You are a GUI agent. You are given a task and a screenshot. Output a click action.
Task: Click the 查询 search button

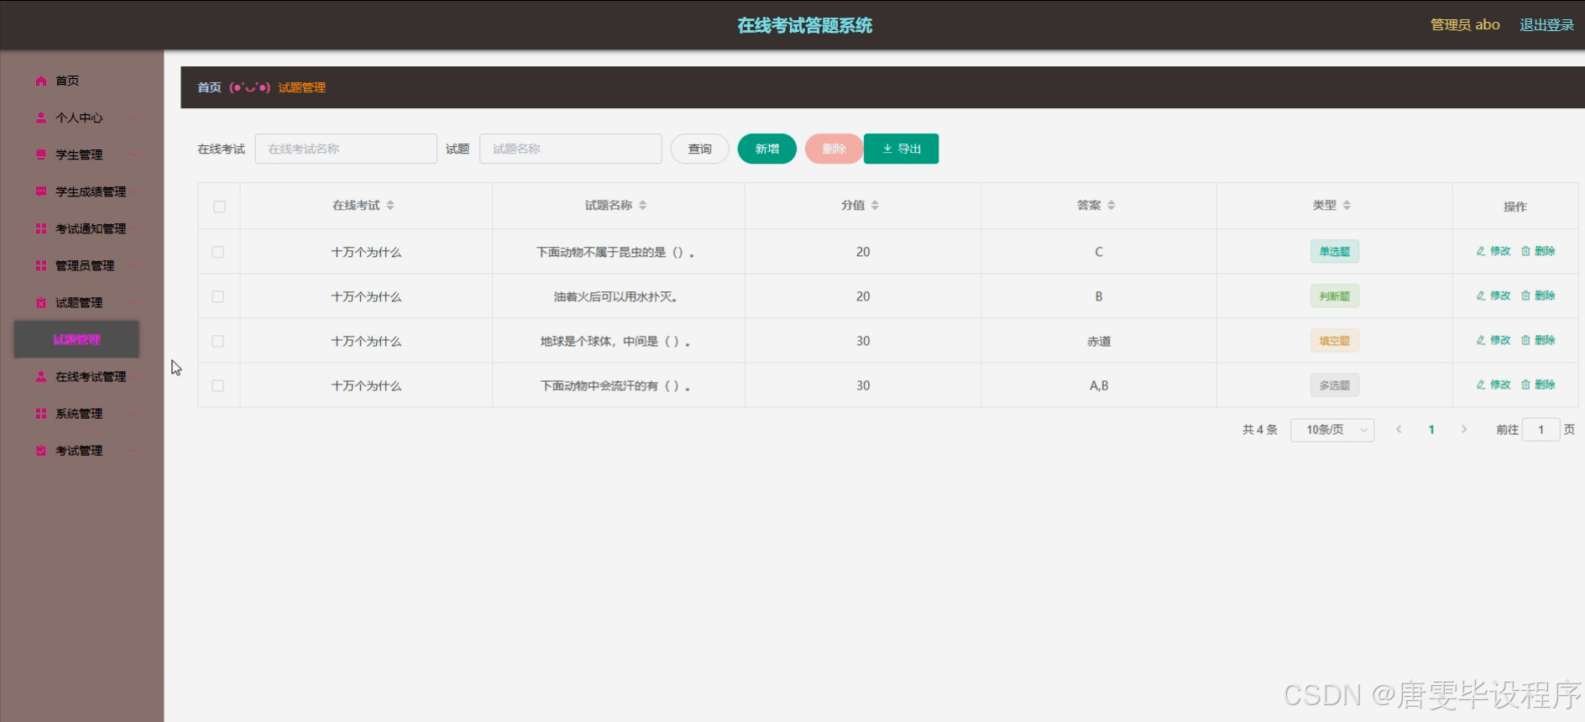point(699,149)
